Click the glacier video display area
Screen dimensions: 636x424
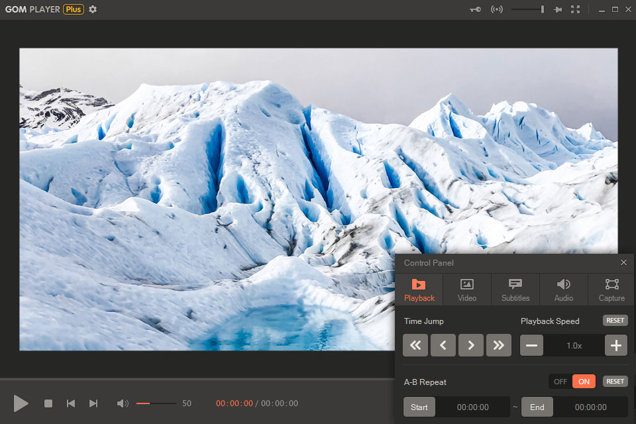(319, 199)
